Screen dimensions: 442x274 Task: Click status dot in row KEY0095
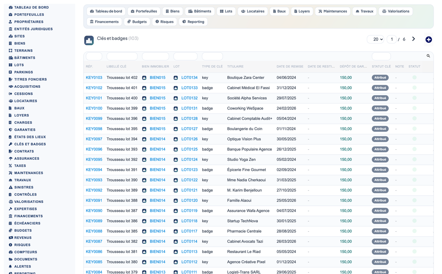[x=414, y=160]
